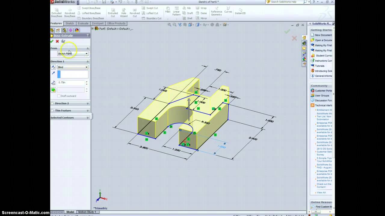Viewport: 385px width, 216px height.
Task: Toggle the Draft outward checkbox
Action: 59,96
